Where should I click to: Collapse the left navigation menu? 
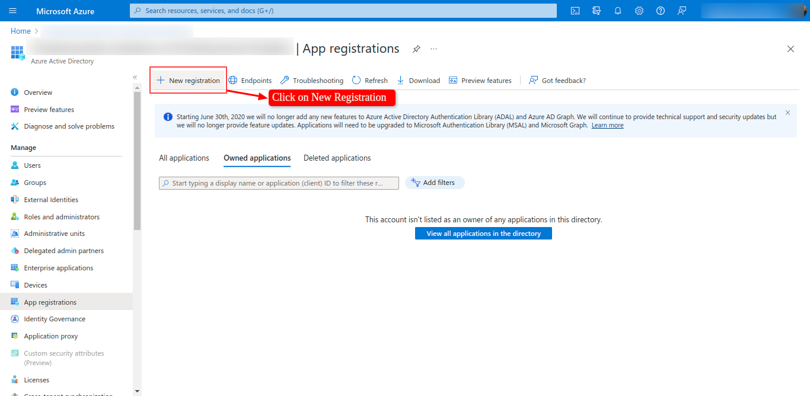pyautogui.click(x=135, y=77)
